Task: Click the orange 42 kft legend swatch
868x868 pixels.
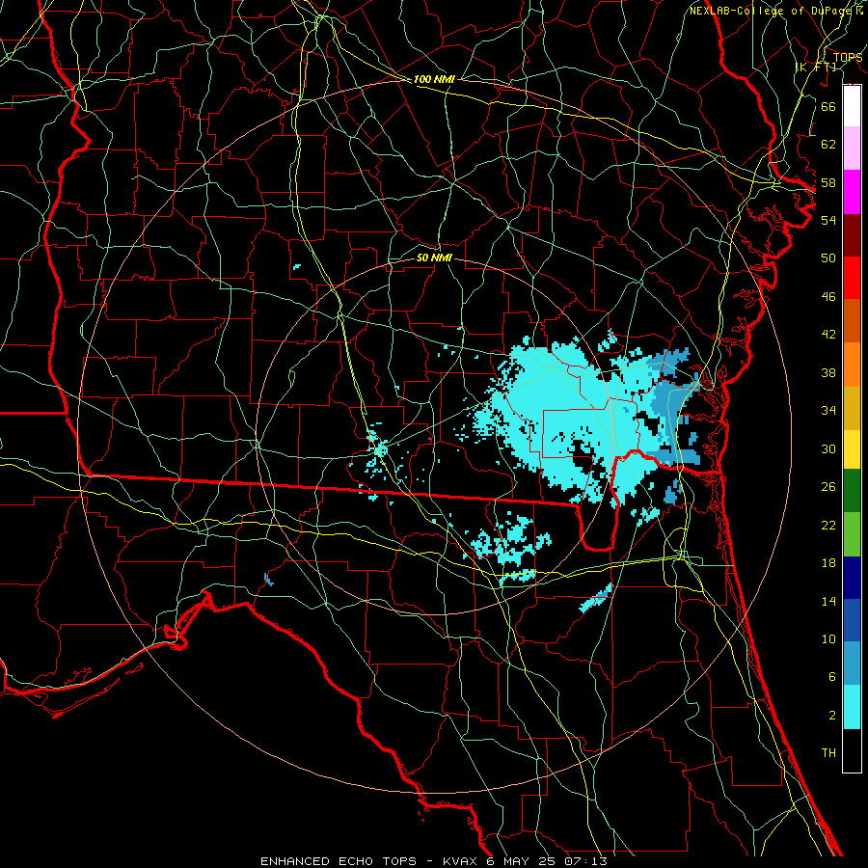Action: tap(852, 365)
